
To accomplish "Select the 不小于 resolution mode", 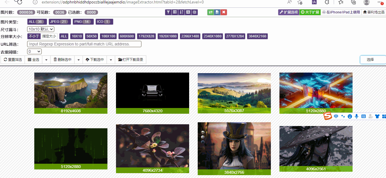I will [x=34, y=36].
